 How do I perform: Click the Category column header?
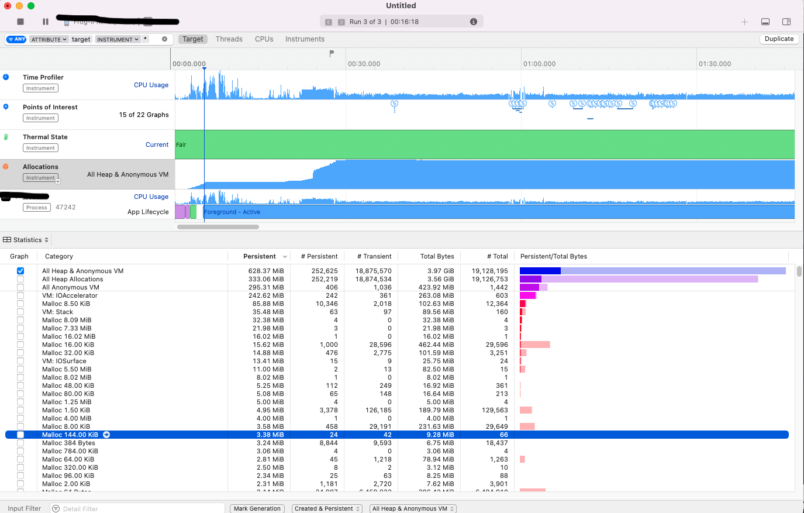pos(59,256)
